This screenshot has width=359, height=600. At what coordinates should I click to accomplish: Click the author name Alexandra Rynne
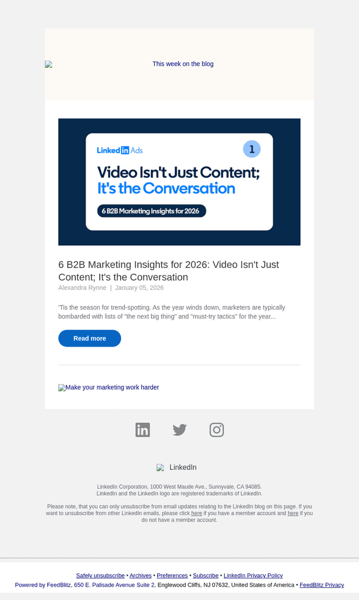coord(82,288)
